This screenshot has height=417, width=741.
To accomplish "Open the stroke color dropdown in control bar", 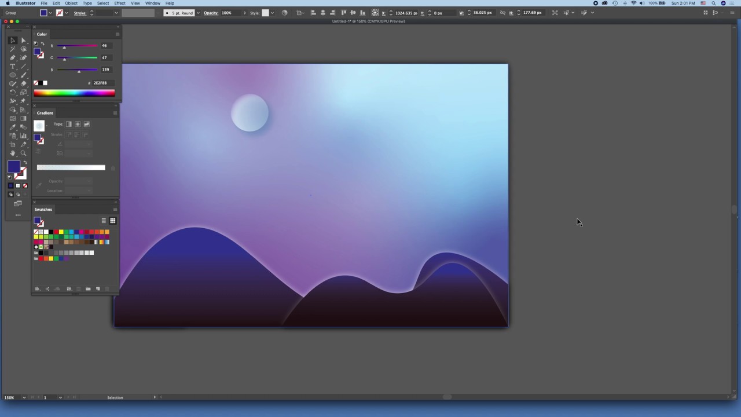I will pyautogui.click(x=67, y=13).
